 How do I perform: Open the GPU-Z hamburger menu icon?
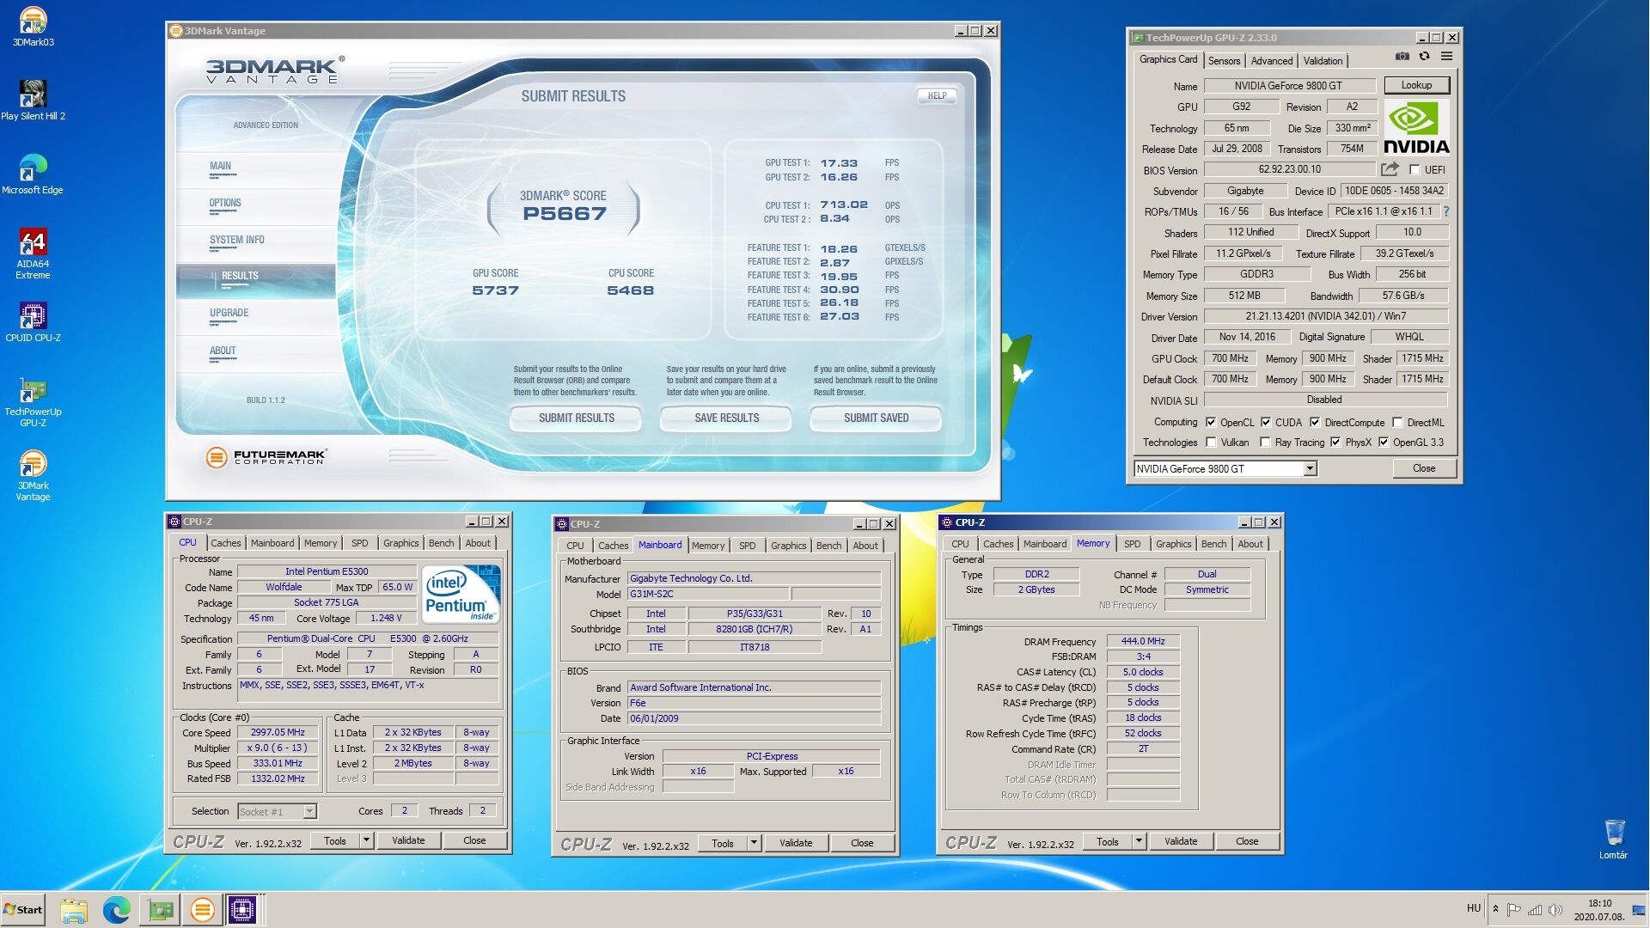click(x=1446, y=57)
